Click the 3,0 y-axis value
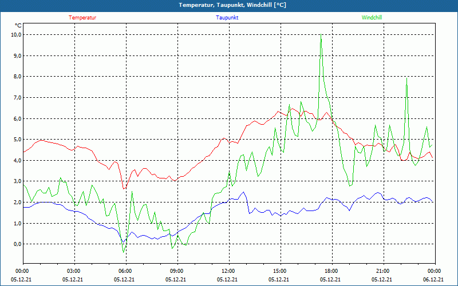 tap(17, 181)
